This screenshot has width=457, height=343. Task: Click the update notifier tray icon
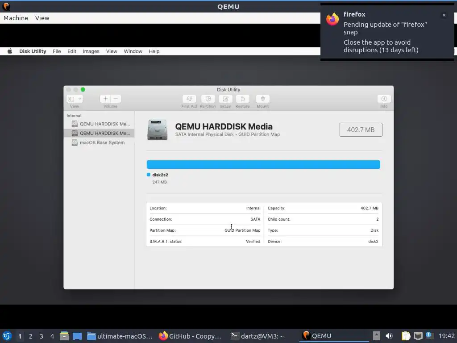coord(429,335)
